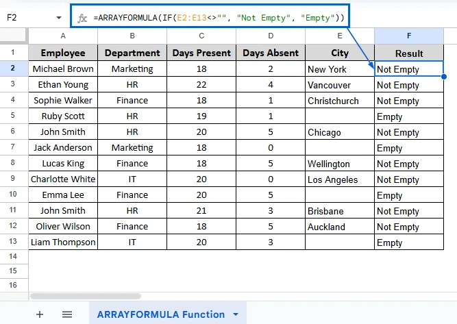457x324 pixels.
Task: Click the Days Present header cell
Action: [201, 53]
